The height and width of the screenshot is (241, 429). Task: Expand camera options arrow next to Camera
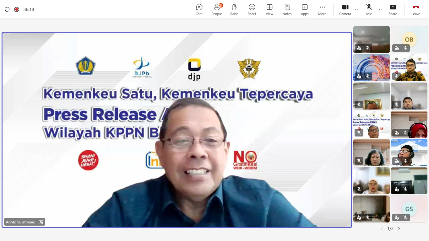pos(356,9)
